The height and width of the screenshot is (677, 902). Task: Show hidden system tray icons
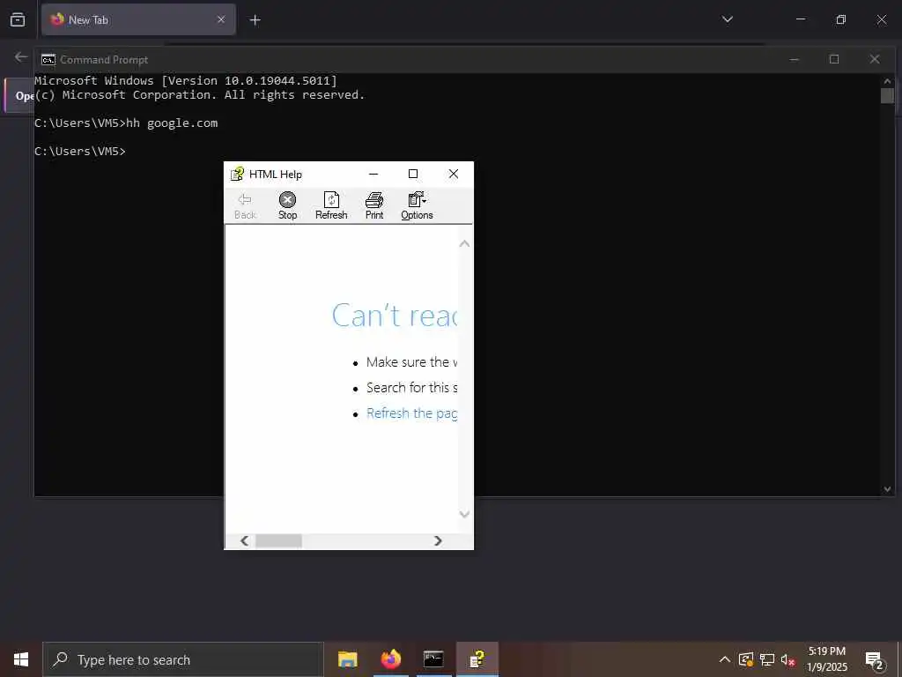click(x=725, y=659)
